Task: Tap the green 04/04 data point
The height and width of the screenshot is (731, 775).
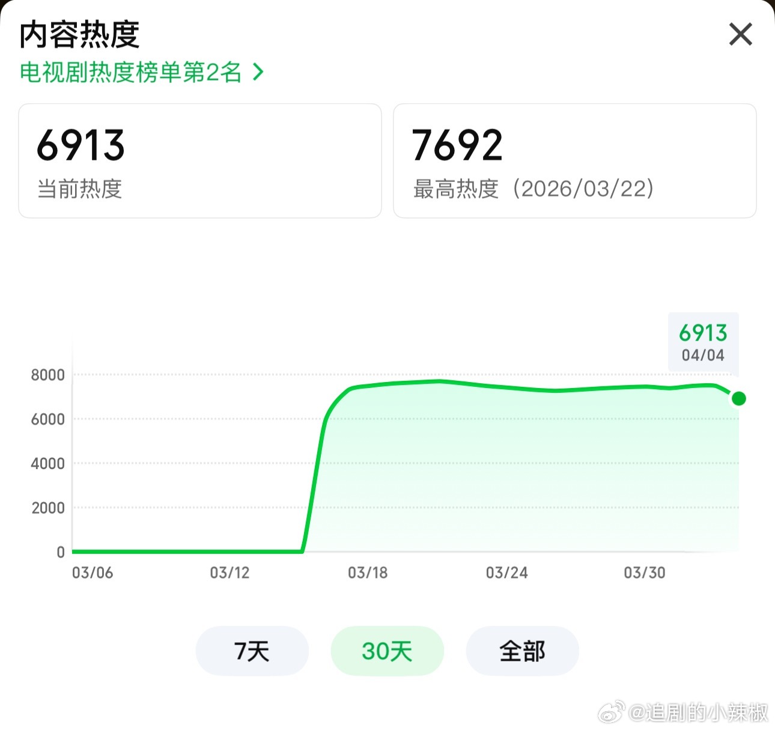Action: click(x=739, y=398)
